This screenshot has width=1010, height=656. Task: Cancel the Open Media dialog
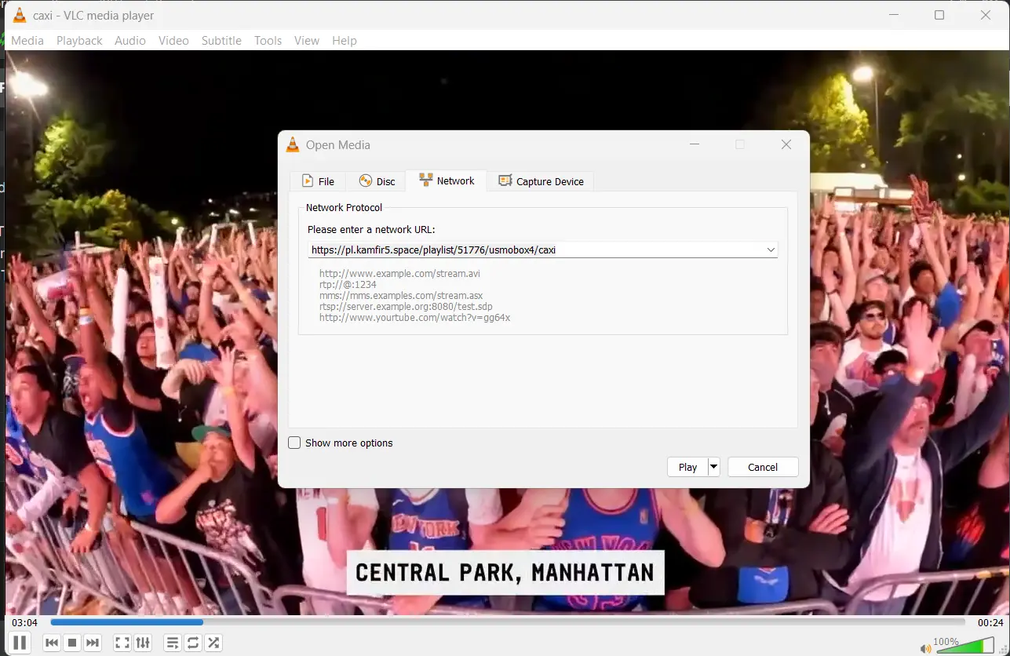(763, 467)
